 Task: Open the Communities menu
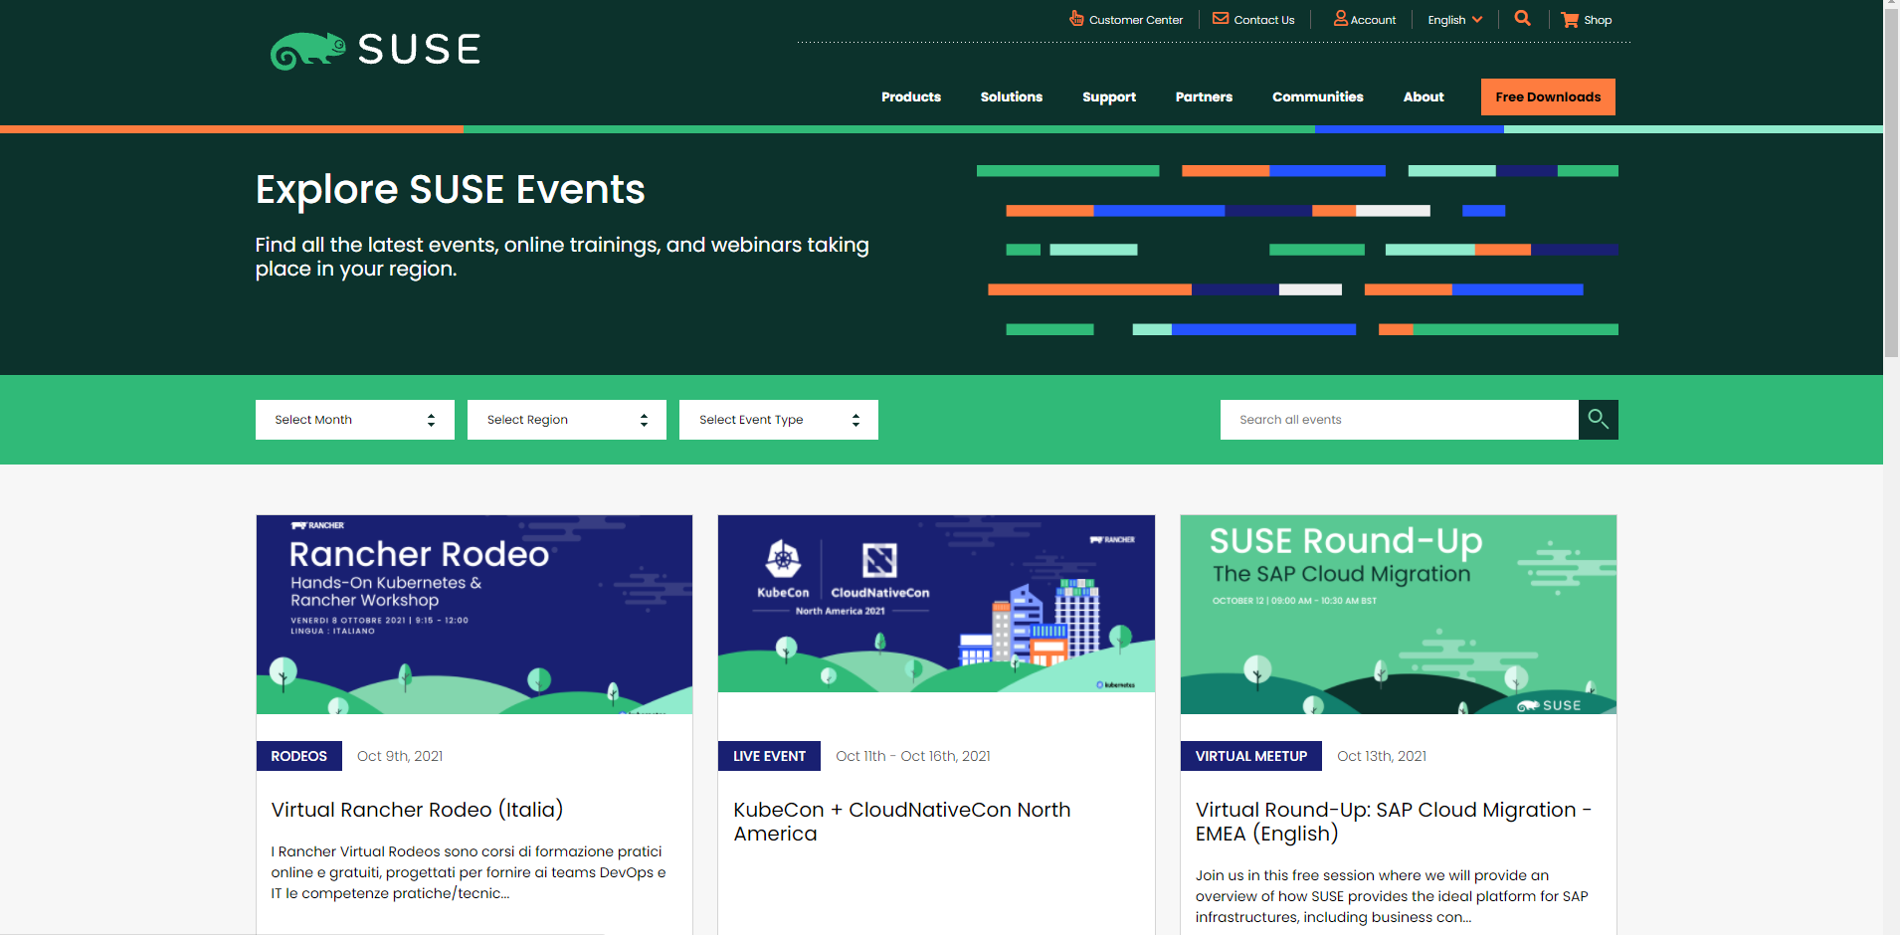(1317, 96)
